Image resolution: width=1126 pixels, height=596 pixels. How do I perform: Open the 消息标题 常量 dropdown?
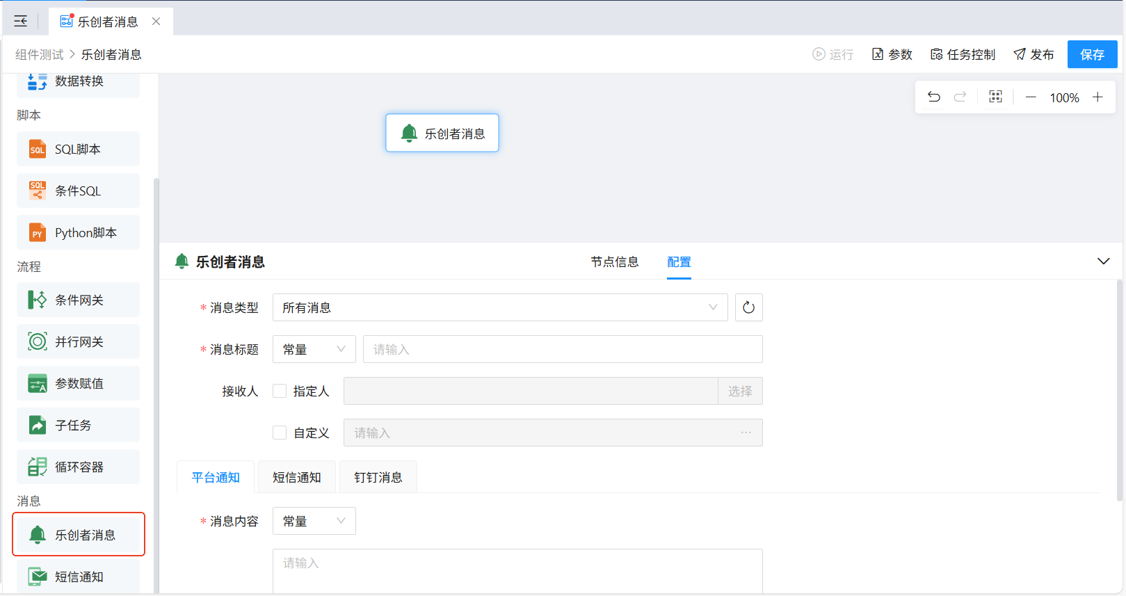314,349
